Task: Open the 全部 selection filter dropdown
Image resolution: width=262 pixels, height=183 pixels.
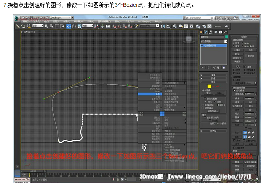Action: [38, 26]
